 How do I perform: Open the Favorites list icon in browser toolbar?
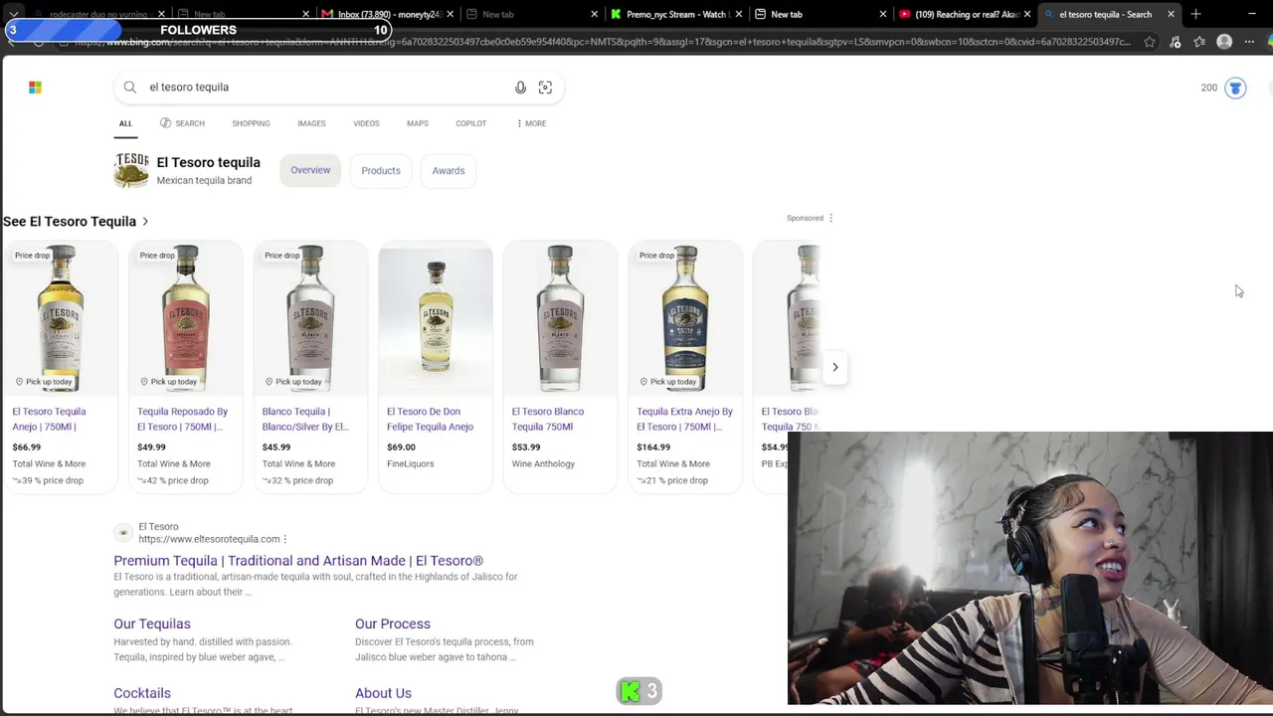1199,42
